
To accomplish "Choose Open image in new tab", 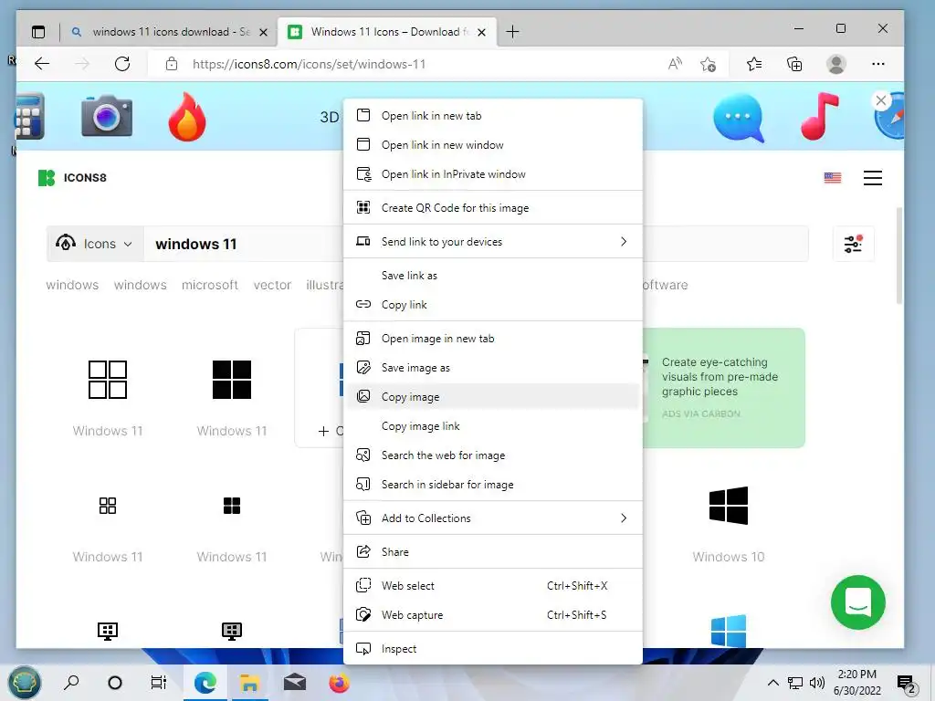I will point(492,339).
